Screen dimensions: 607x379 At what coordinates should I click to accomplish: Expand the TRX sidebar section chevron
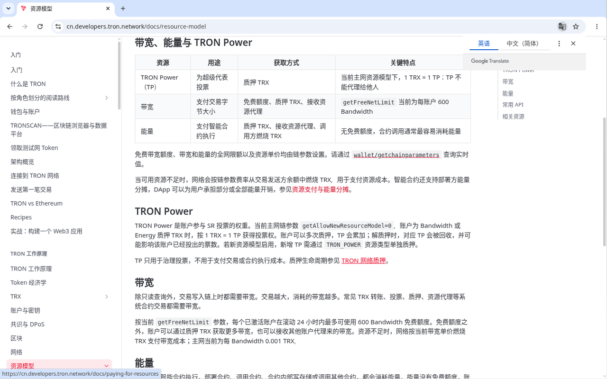[x=107, y=297]
